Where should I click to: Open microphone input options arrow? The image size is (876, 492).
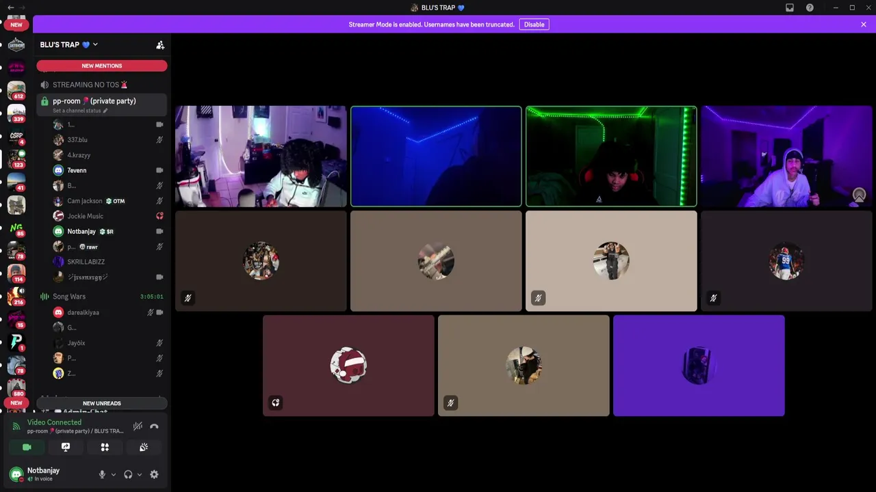tap(114, 474)
